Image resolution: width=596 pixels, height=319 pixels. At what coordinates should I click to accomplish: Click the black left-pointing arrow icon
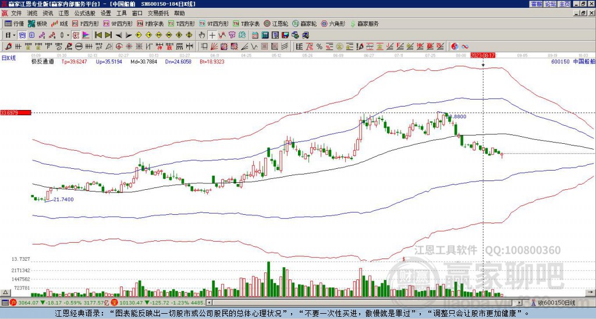(119, 36)
